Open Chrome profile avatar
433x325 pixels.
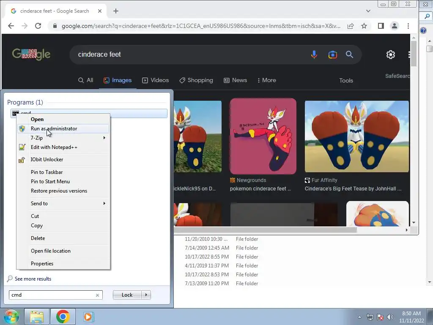[395, 26]
